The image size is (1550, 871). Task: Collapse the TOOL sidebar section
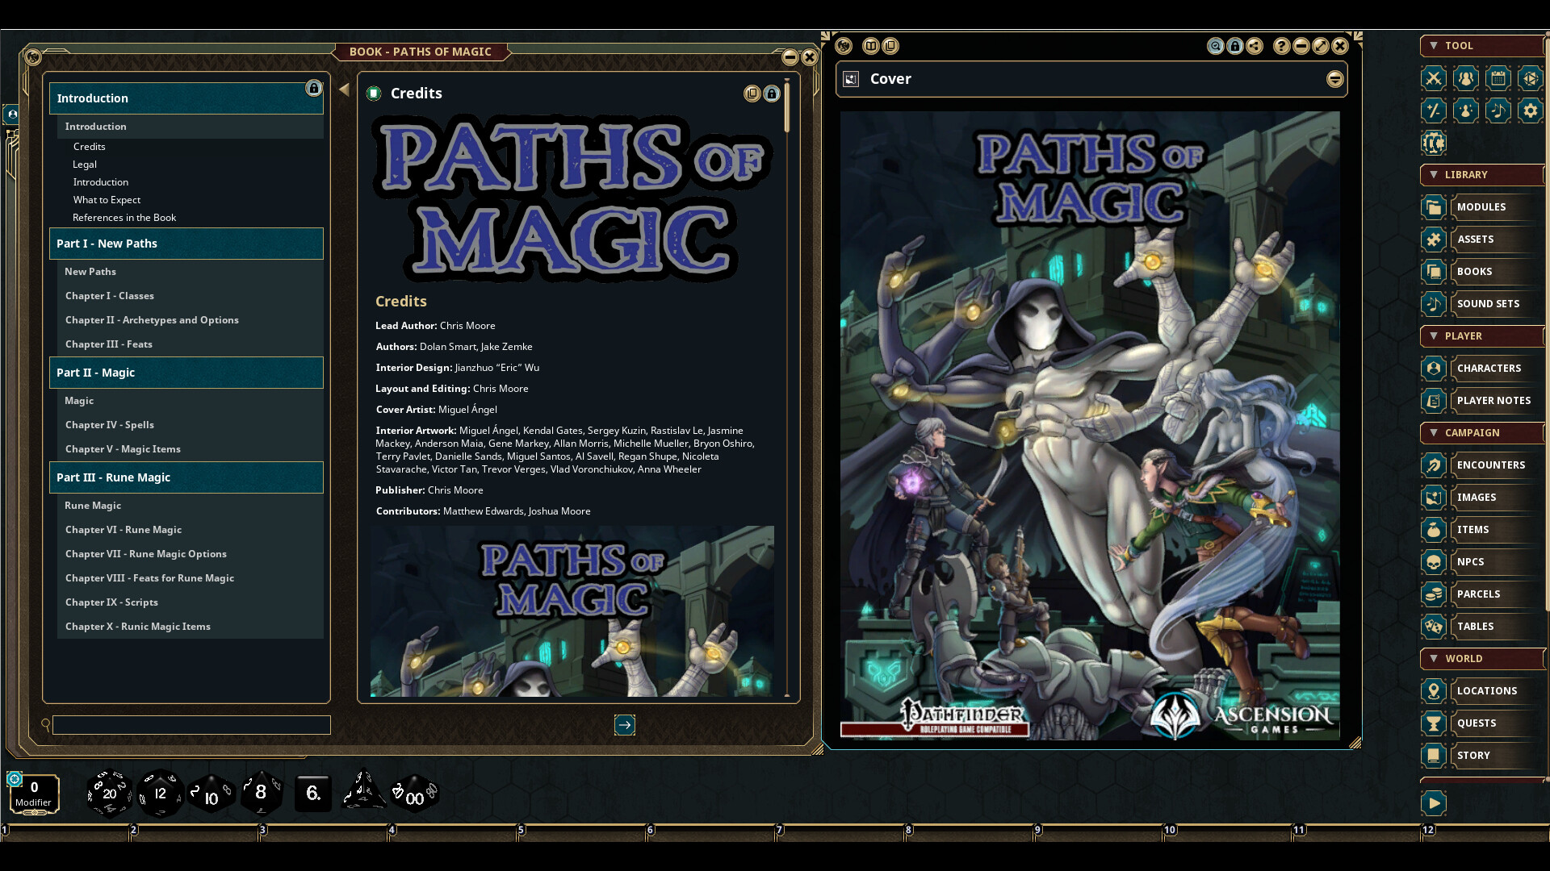(x=1434, y=46)
